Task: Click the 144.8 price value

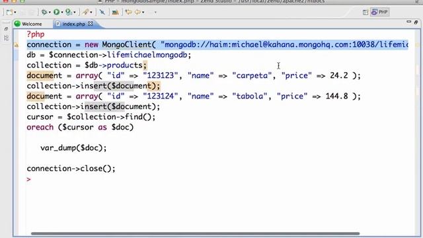Action: tap(336, 96)
